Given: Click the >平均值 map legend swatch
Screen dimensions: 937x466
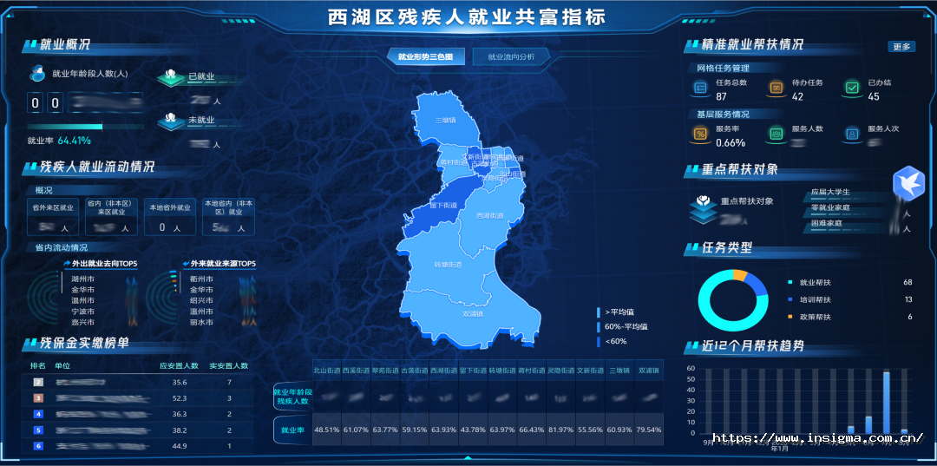Looking at the screenshot, I should 599,312.
